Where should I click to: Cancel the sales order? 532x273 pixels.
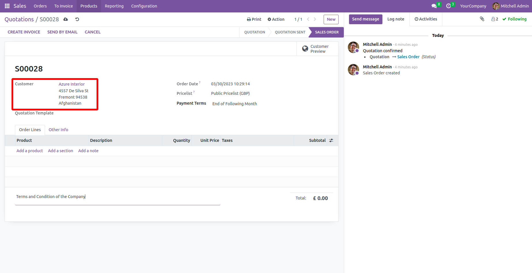(x=93, y=32)
